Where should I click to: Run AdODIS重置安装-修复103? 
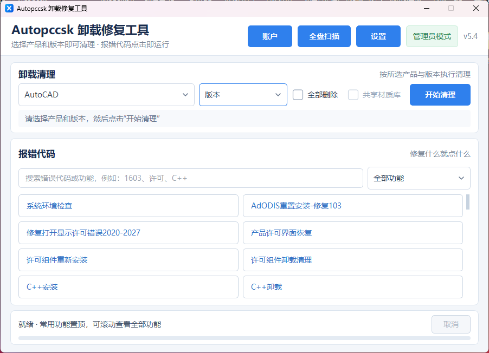[x=353, y=206]
